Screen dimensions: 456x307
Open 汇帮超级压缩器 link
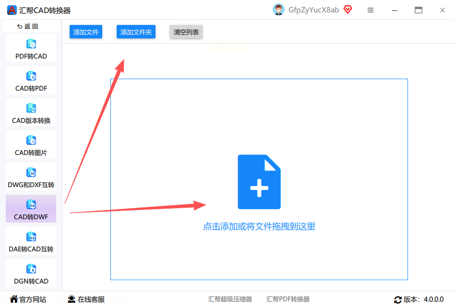click(230, 299)
